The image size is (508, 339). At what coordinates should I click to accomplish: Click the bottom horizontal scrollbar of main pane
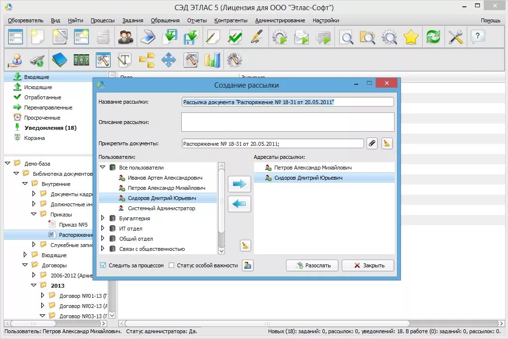[267, 323]
